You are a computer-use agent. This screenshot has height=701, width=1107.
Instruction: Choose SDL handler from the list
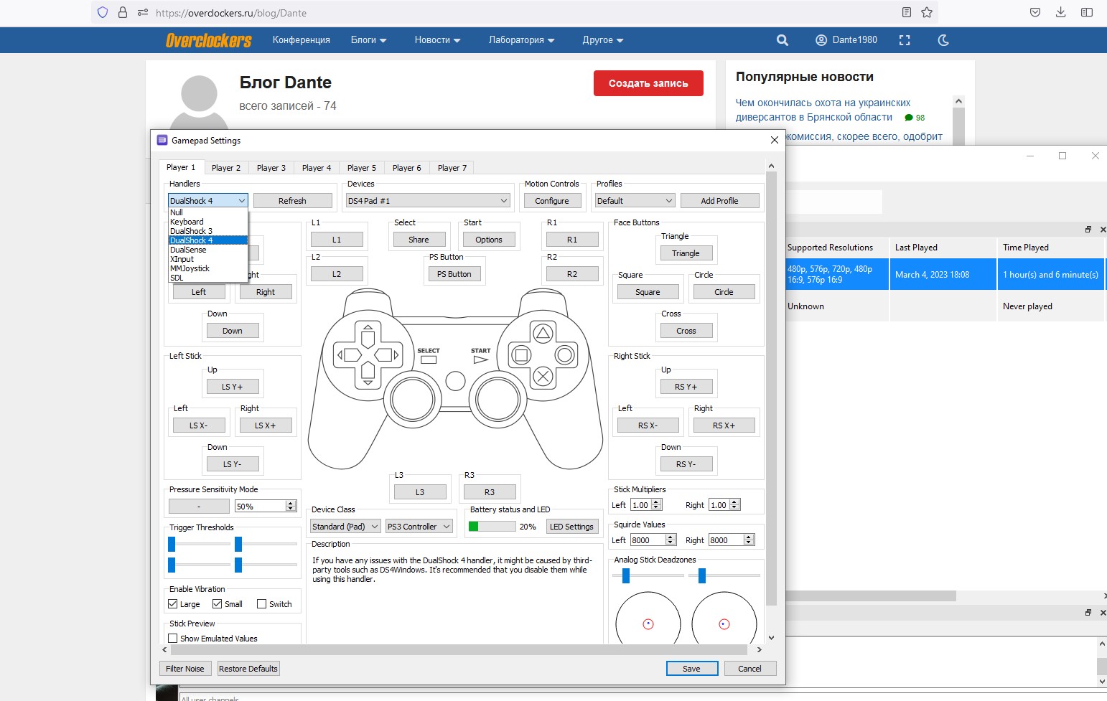point(208,278)
